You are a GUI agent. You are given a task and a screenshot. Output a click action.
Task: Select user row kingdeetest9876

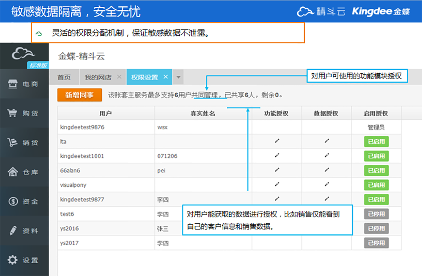pos(229,127)
